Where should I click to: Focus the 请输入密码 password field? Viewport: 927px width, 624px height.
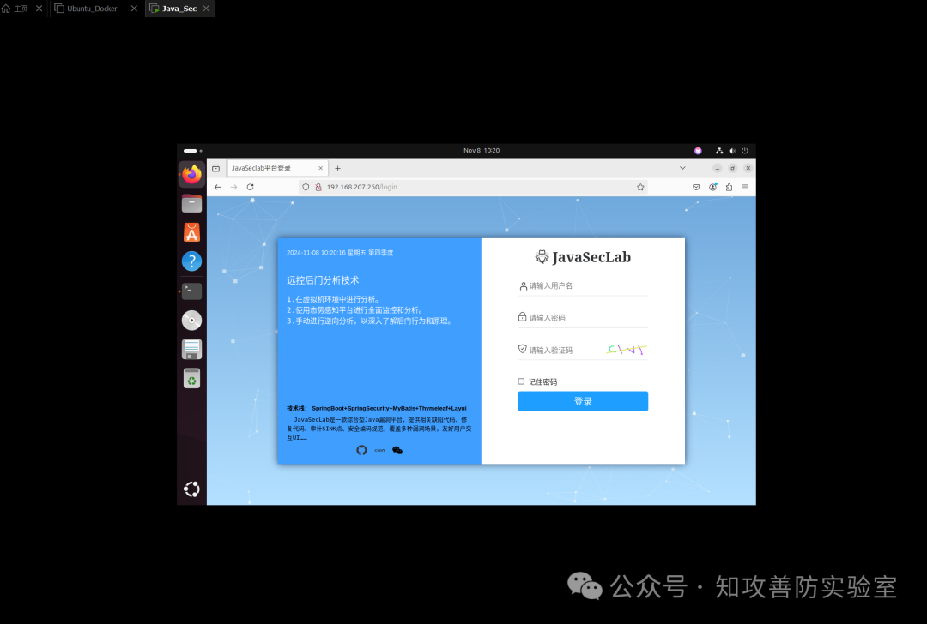(x=583, y=318)
